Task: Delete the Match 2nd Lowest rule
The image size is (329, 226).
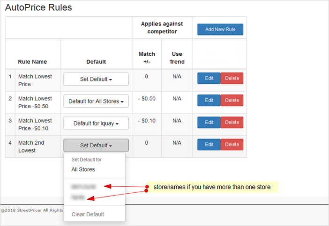Action: pos(232,145)
